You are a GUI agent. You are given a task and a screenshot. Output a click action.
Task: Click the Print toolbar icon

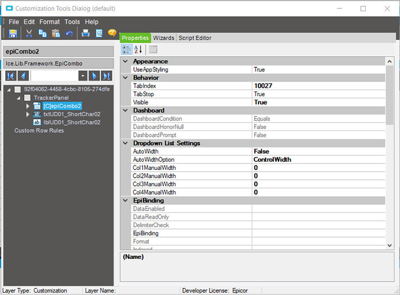[x=86, y=33]
